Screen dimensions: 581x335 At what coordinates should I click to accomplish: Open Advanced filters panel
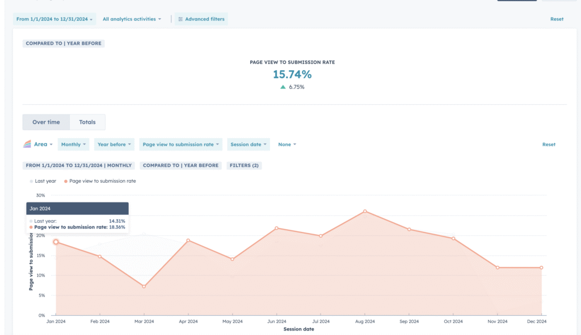click(201, 19)
